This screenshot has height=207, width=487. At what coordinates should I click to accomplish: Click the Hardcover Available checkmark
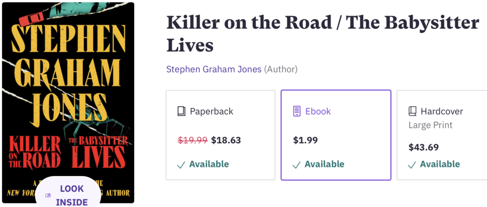tap(412, 165)
